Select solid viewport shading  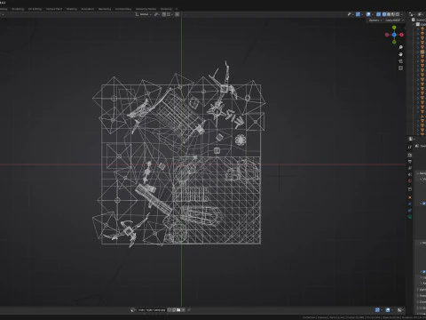tap(389, 14)
